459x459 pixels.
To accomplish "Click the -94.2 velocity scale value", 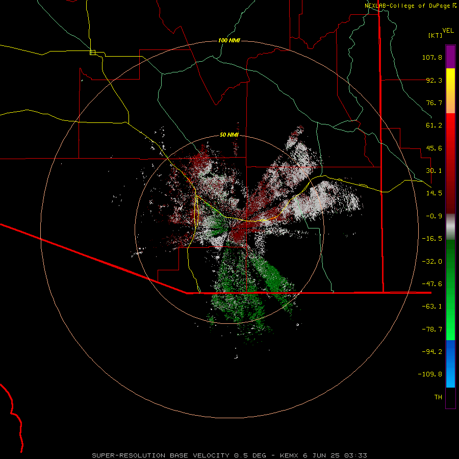I will pos(432,351).
